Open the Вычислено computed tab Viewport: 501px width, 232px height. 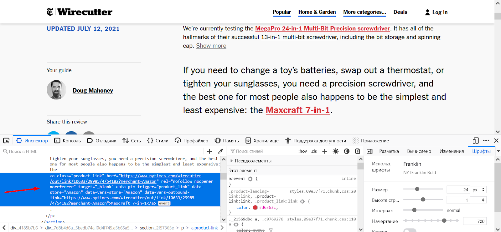[419, 151]
